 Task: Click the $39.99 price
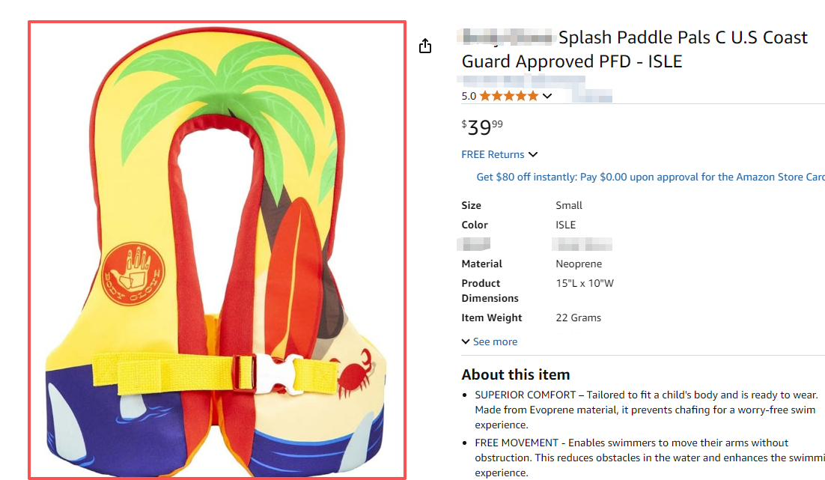pos(482,127)
